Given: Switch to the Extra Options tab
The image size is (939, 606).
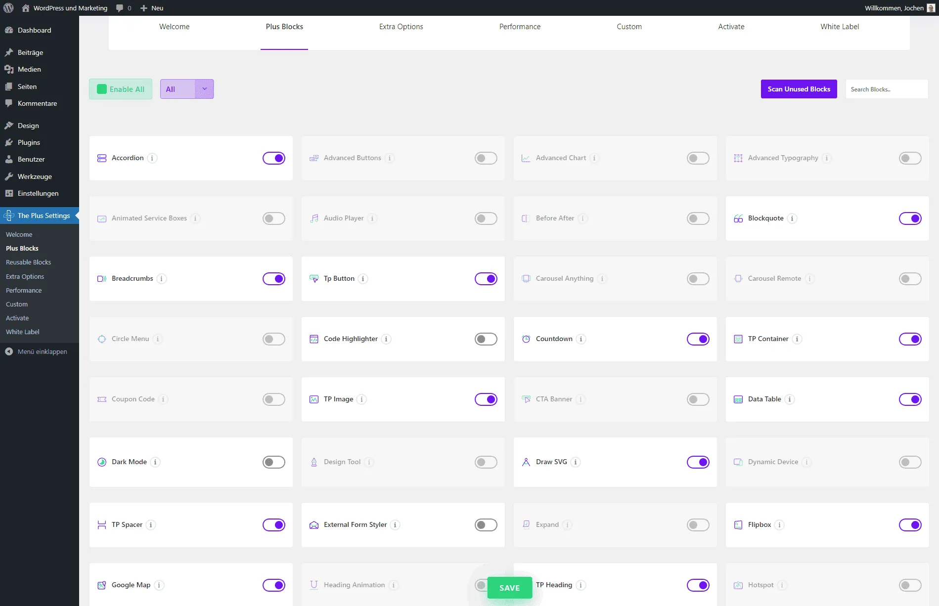Looking at the screenshot, I should tap(401, 27).
